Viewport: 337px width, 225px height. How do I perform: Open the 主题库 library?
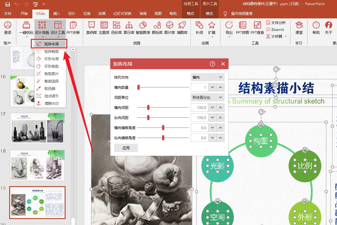(104, 28)
